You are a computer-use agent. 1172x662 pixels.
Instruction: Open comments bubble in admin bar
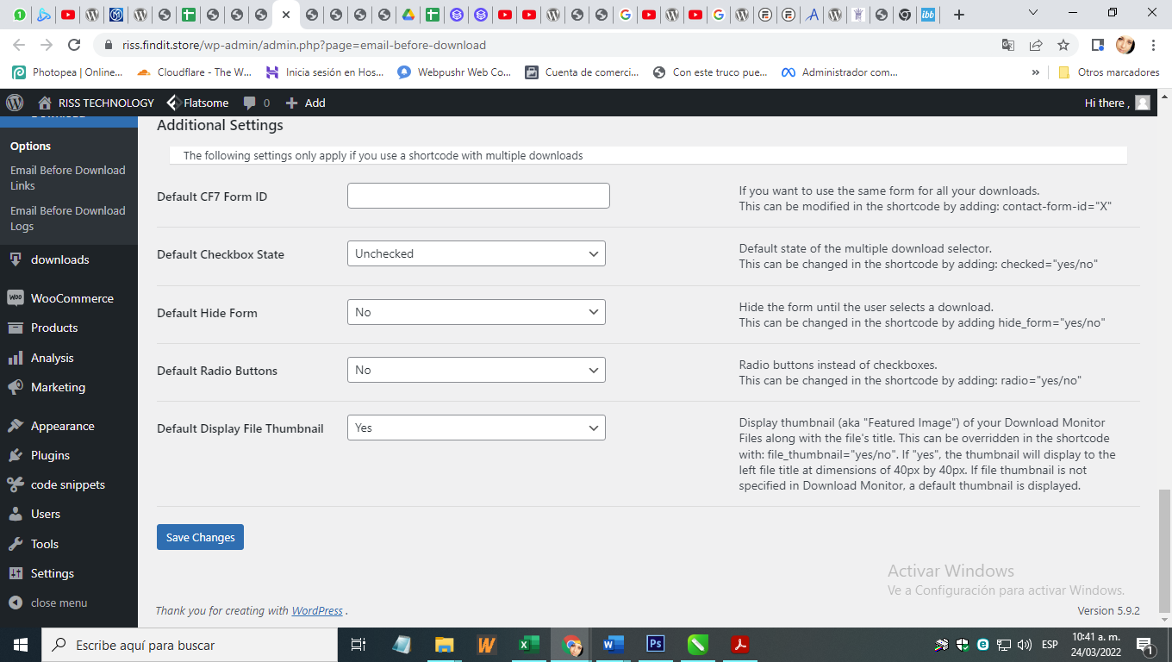(x=256, y=103)
